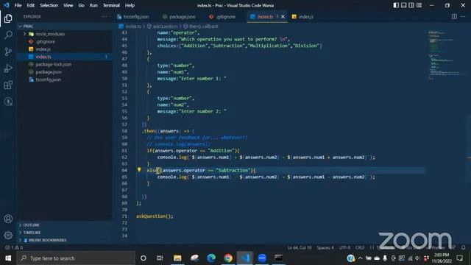The width and height of the screenshot is (471, 265).
Task: Open the View menu
Action: pyautogui.click(x=68, y=5)
